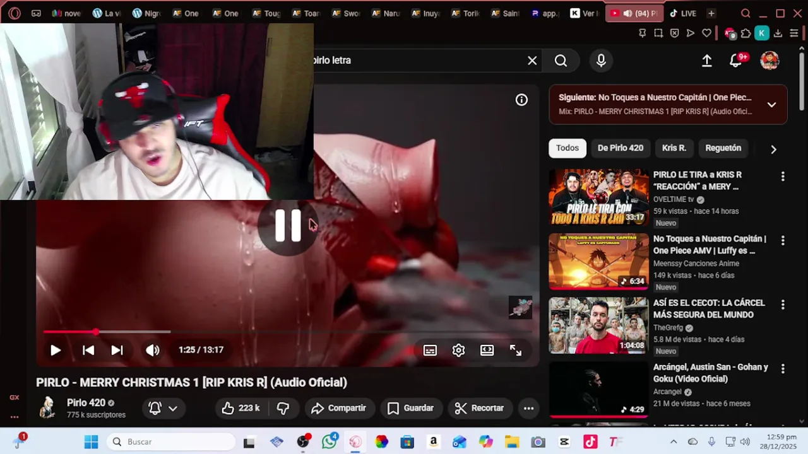This screenshot has width=808, height=454.
Task: Open YouTube notifications bell
Action: [x=736, y=61]
